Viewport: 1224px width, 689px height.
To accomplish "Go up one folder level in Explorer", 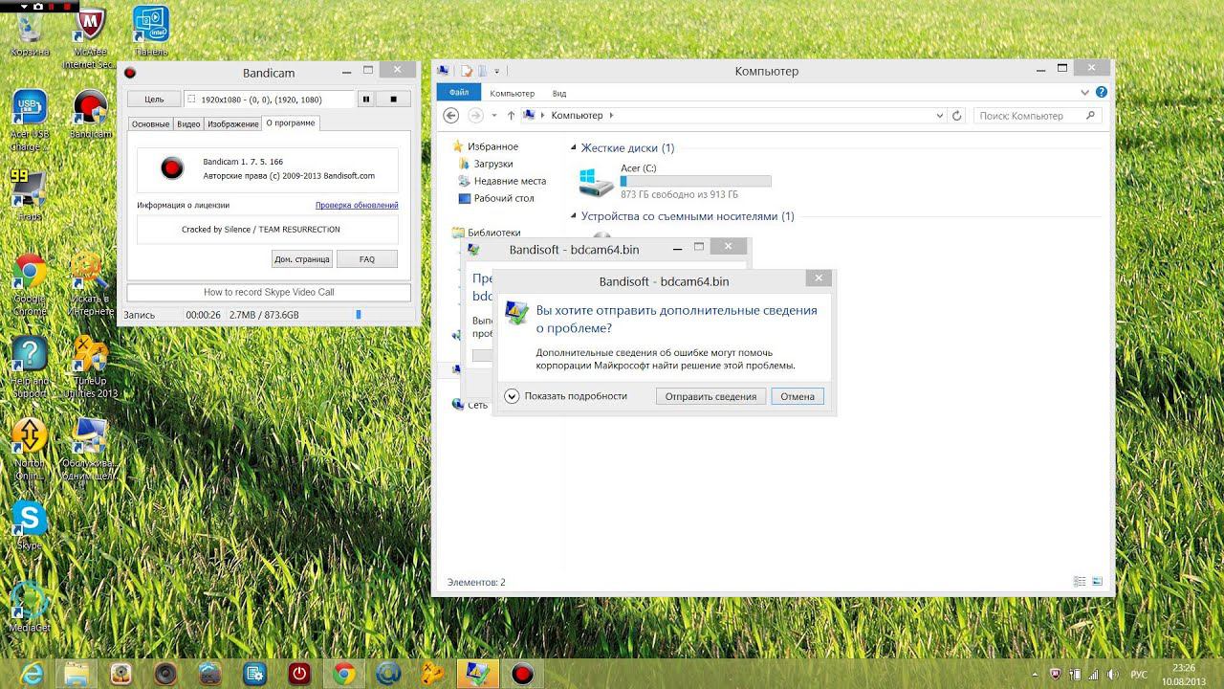I will point(511,116).
